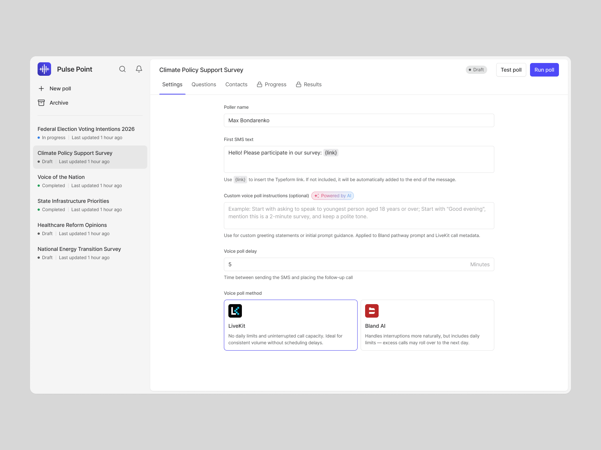
Task: Click the Run poll button
Action: coord(544,70)
